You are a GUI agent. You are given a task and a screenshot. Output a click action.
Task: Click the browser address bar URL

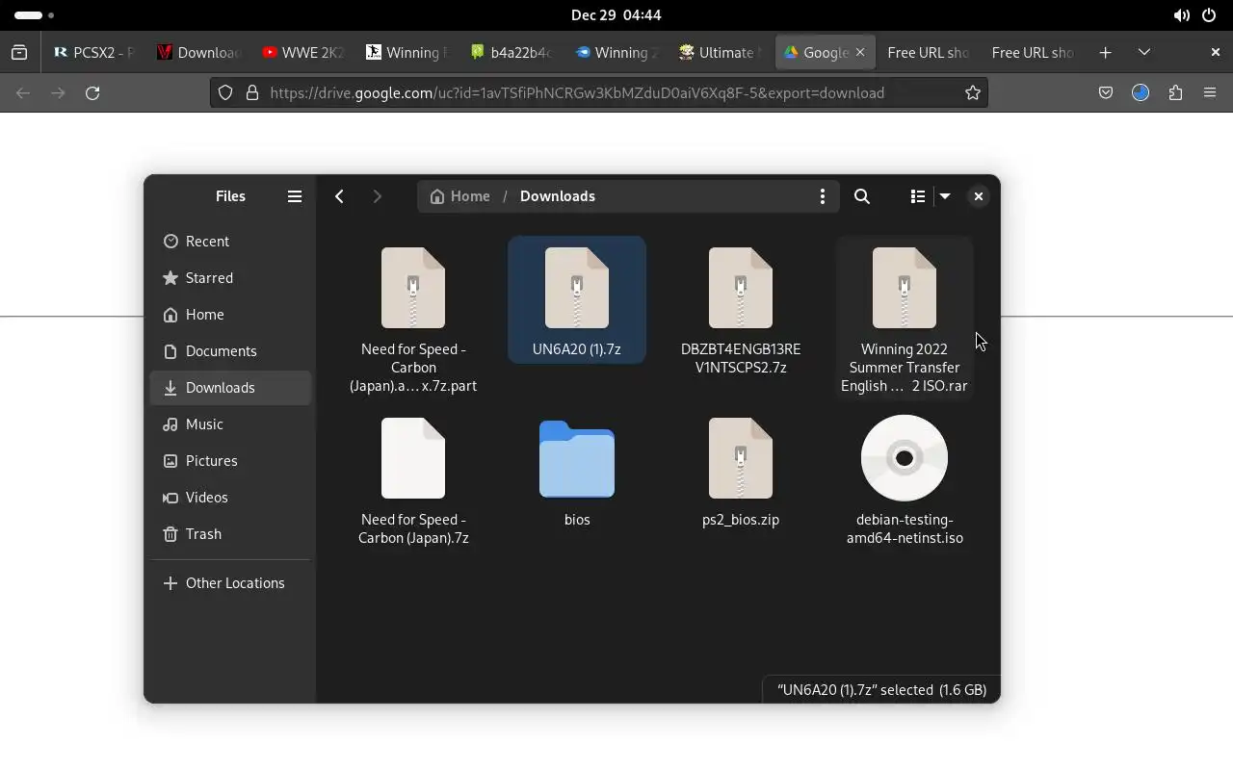(577, 93)
